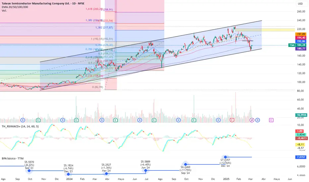Click the 16,99M volume value label
The width and height of the screenshot is (309, 182).
coord(301,115)
